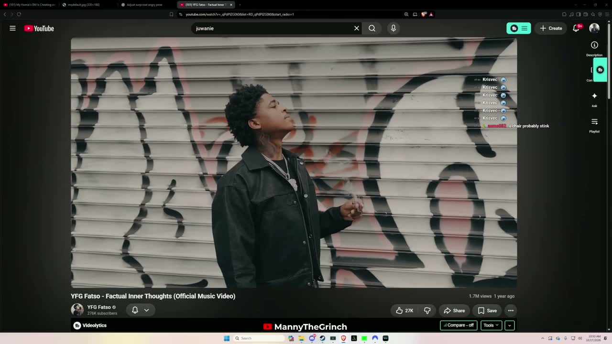Expand the subscription options chevron
Screen dimensions: 612x344
pos(146,310)
